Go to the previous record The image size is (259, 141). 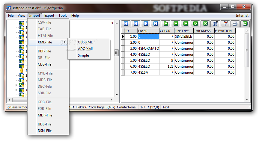pyautogui.click(x=136, y=24)
